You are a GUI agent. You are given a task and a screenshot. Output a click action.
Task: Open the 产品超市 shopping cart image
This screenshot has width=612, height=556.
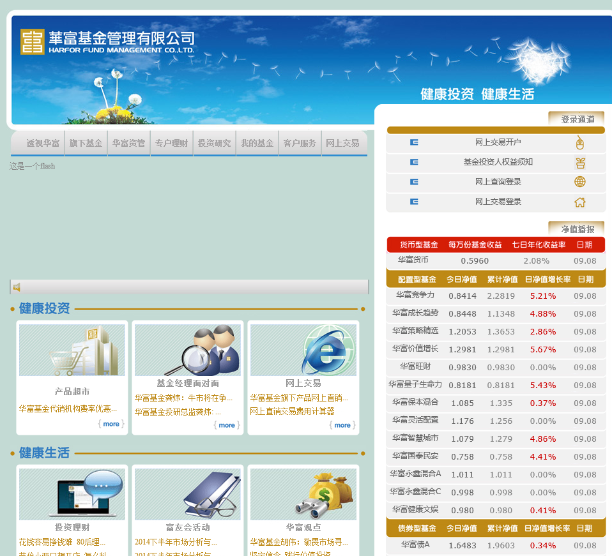pos(72,350)
